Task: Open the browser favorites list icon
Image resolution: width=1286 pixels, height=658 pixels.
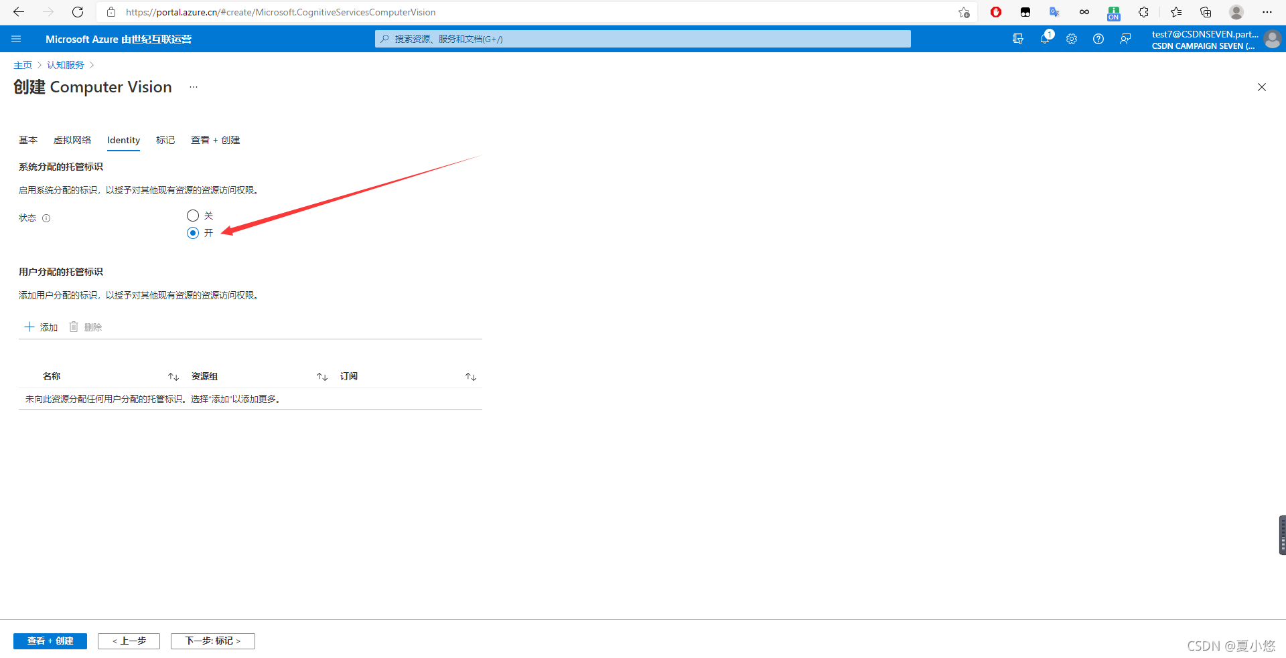Action: (1176, 12)
